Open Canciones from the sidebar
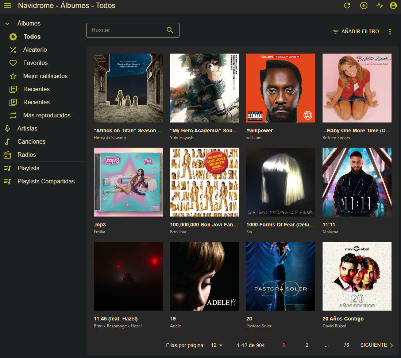The image size is (401, 358). 31,141
